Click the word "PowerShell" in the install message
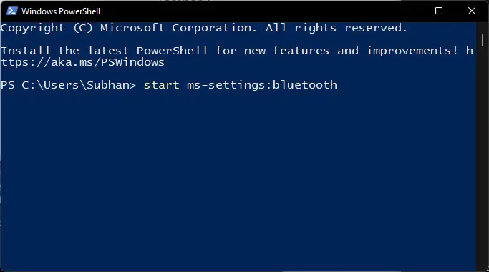 (x=172, y=51)
